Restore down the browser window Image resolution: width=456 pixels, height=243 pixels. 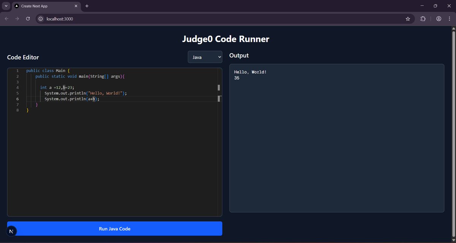[435, 6]
